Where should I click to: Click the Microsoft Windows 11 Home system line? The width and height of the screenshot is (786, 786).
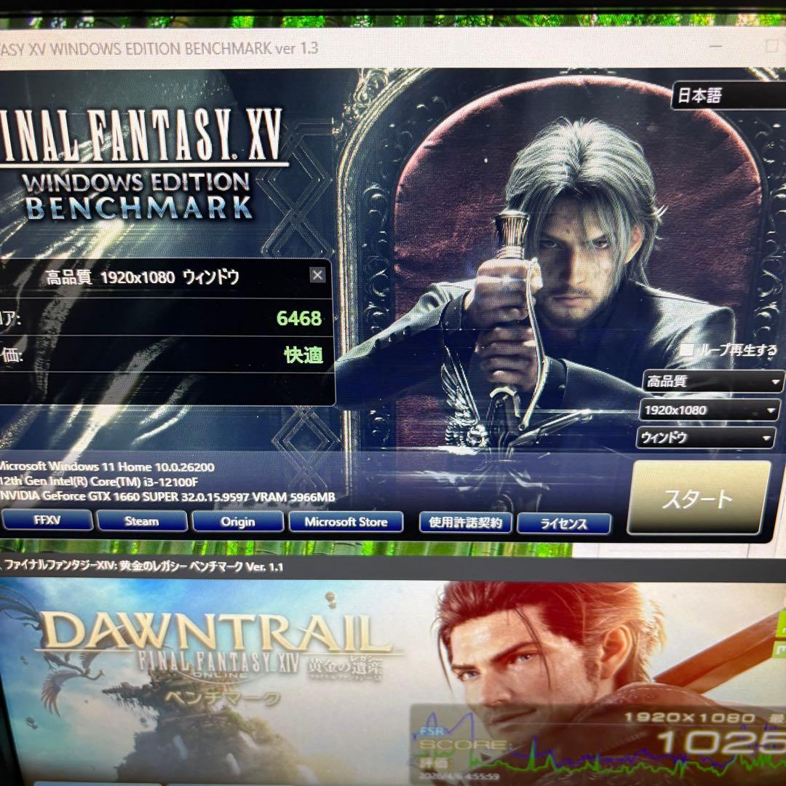106,467
